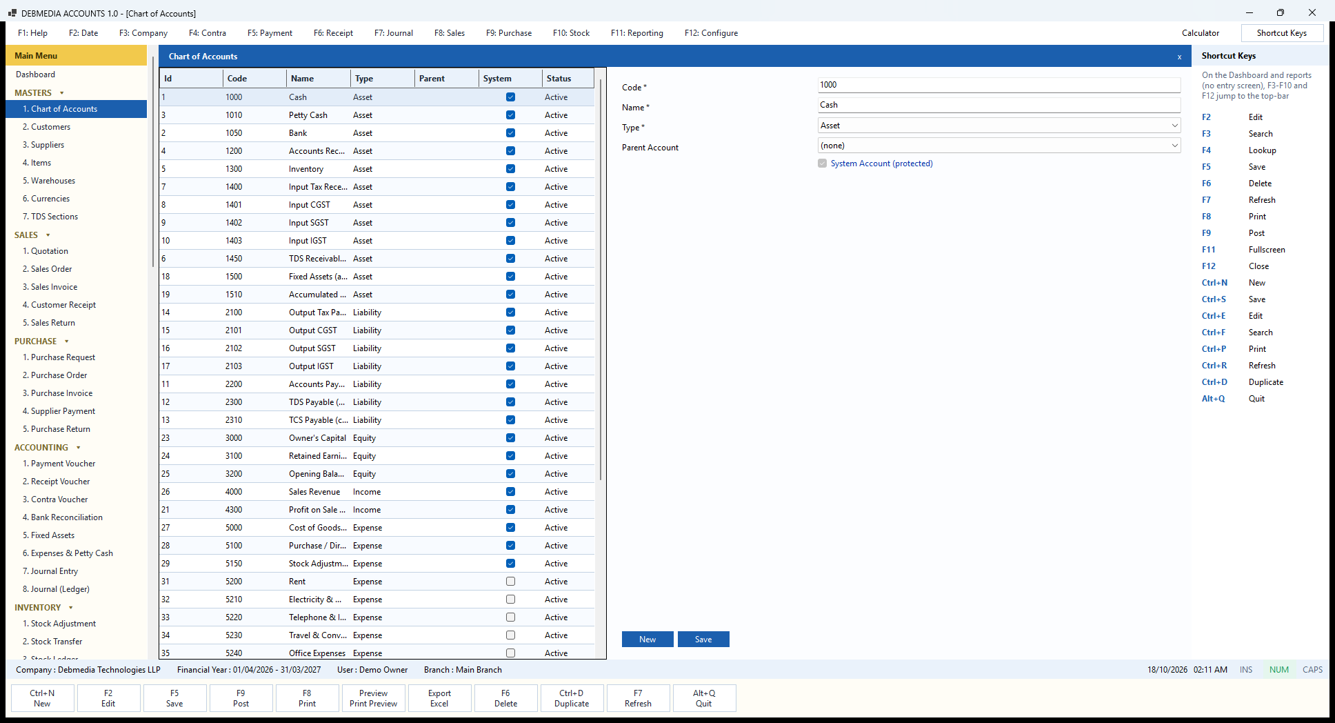Viewport: 1335px width, 723px height.
Task: Close the Chart of Accounts panel with x
Action: pos(1179,57)
